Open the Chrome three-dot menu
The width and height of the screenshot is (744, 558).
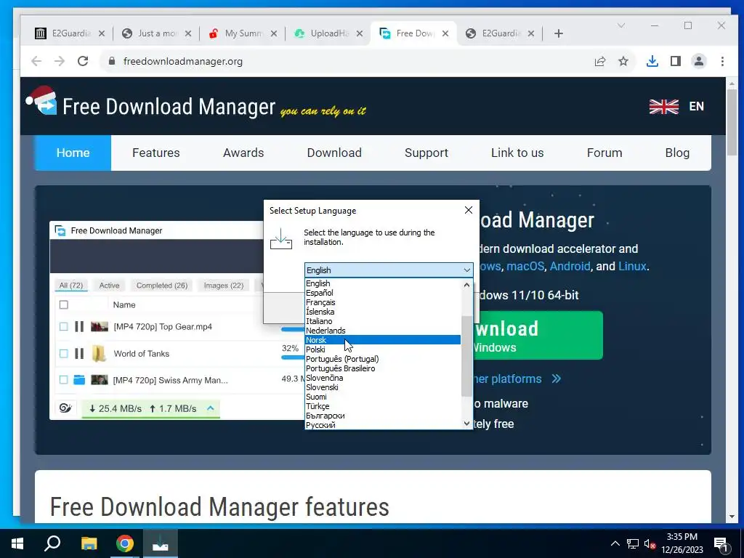point(722,61)
